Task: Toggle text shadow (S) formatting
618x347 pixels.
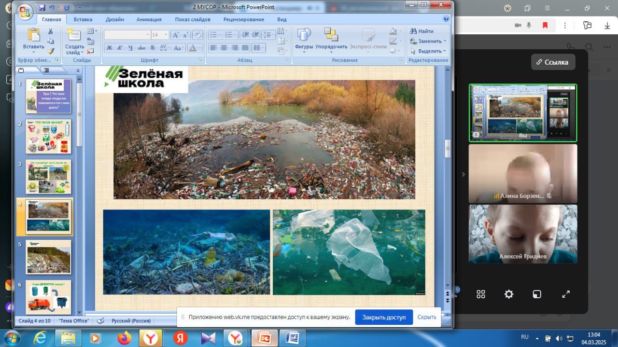Action: click(x=153, y=48)
